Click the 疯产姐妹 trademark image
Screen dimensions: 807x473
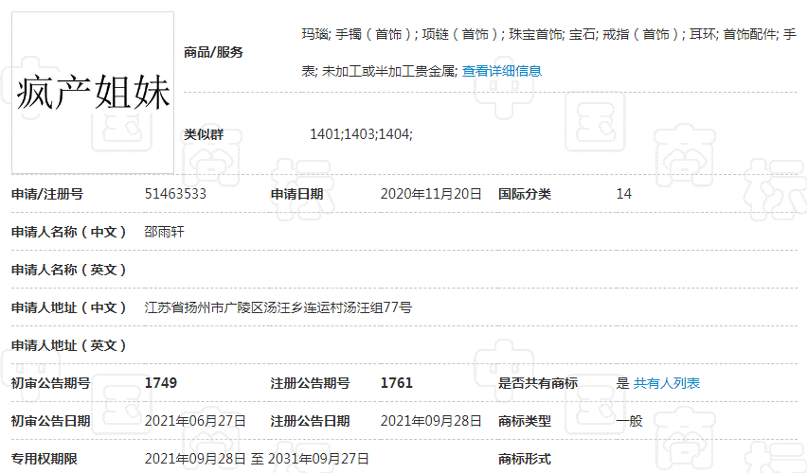tap(93, 93)
